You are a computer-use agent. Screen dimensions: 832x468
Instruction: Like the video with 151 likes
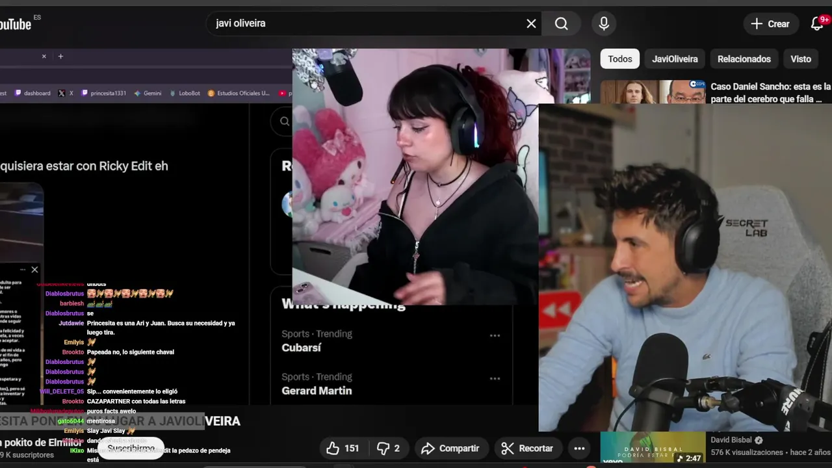point(343,448)
